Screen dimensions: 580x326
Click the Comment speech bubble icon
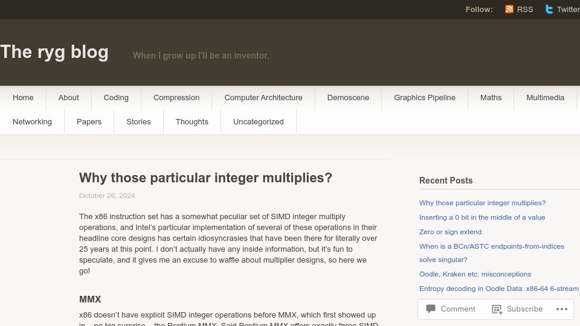(431, 308)
